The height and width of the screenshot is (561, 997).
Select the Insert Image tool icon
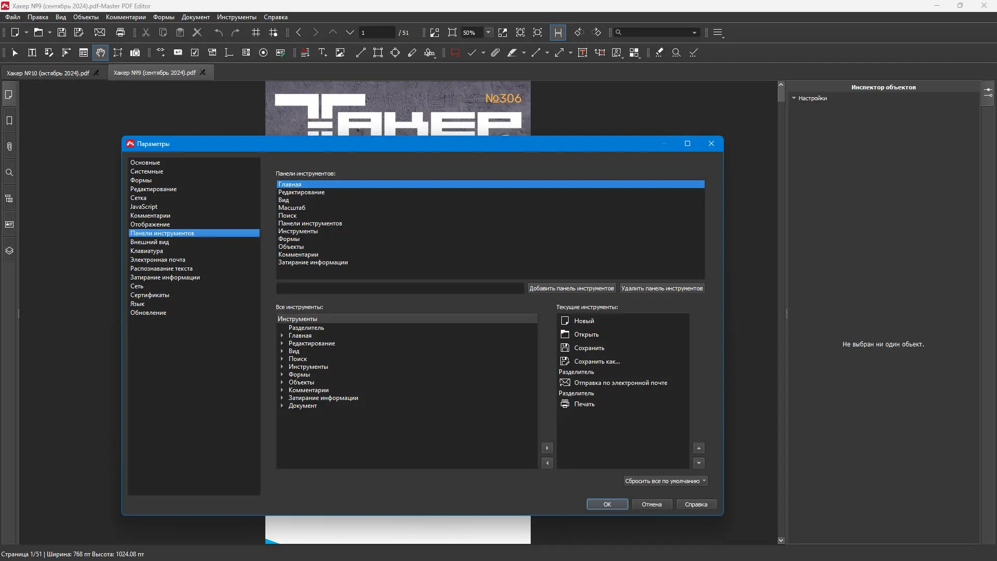coord(340,52)
